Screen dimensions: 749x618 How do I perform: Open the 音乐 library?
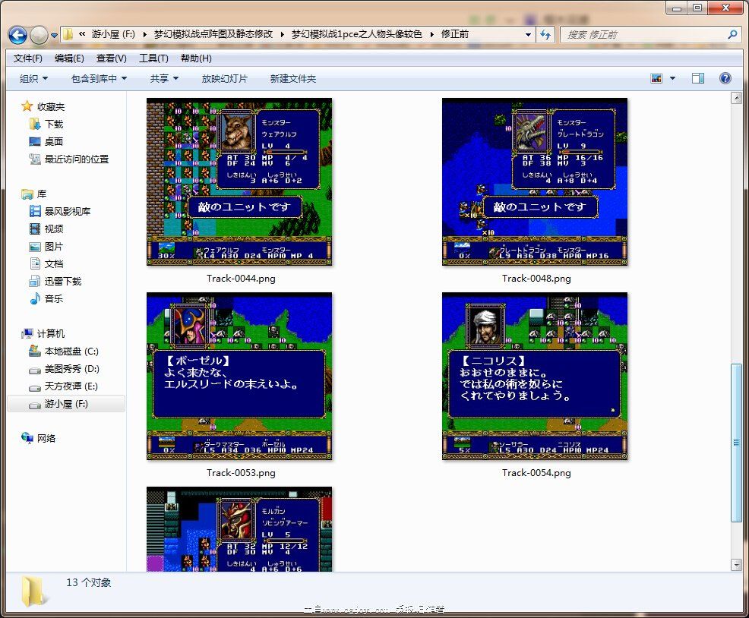53,298
